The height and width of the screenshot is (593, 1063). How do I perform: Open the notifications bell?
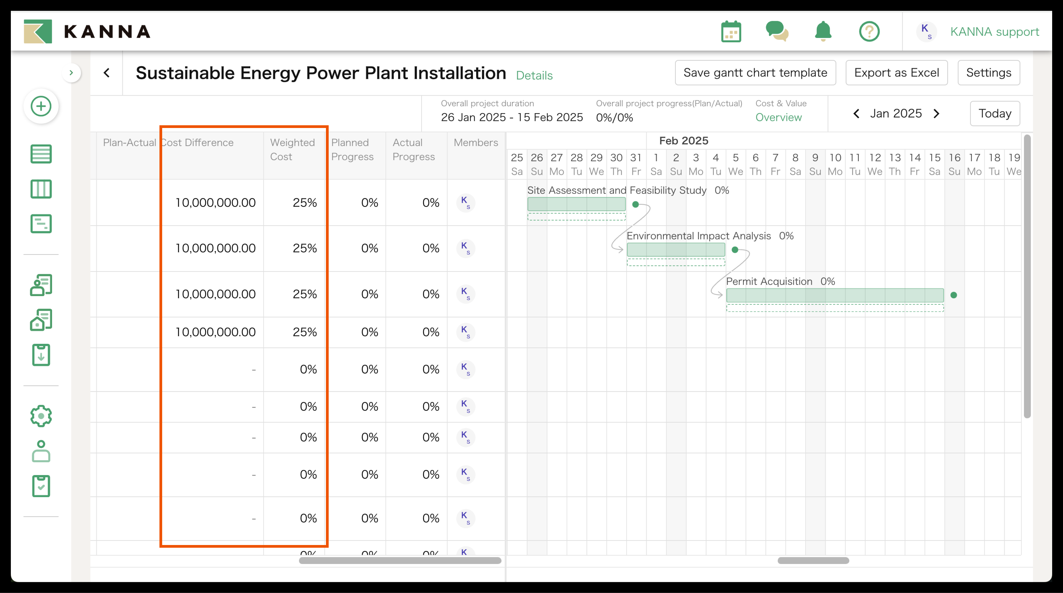[823, 32]
